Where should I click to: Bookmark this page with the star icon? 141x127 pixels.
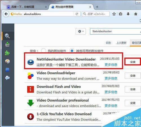coord(114,14)
